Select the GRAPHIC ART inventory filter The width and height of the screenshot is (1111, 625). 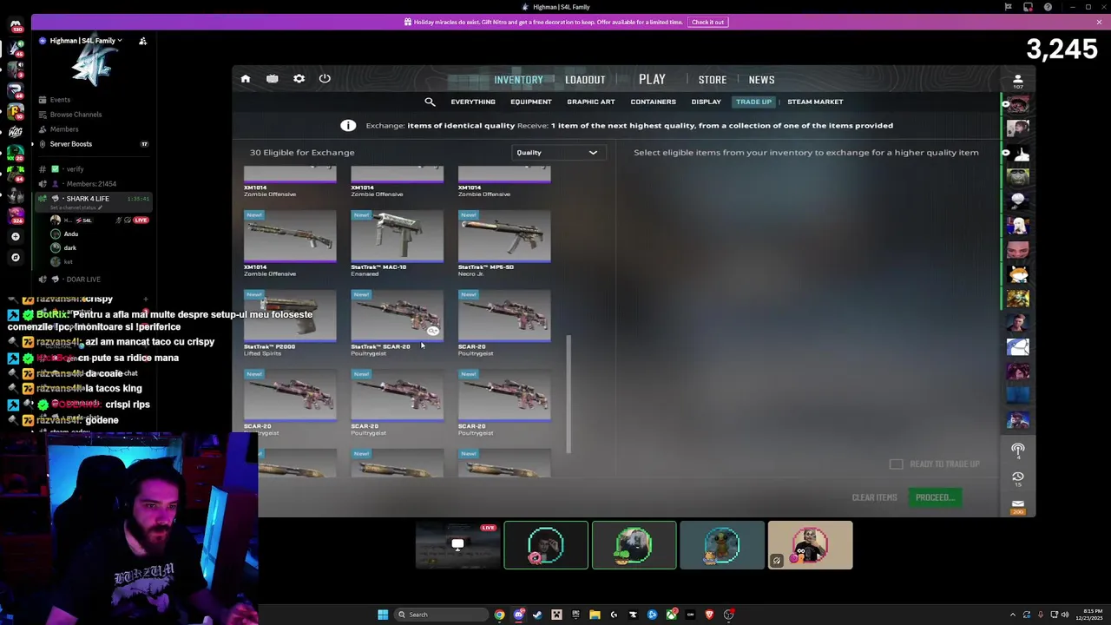(591, 102)
